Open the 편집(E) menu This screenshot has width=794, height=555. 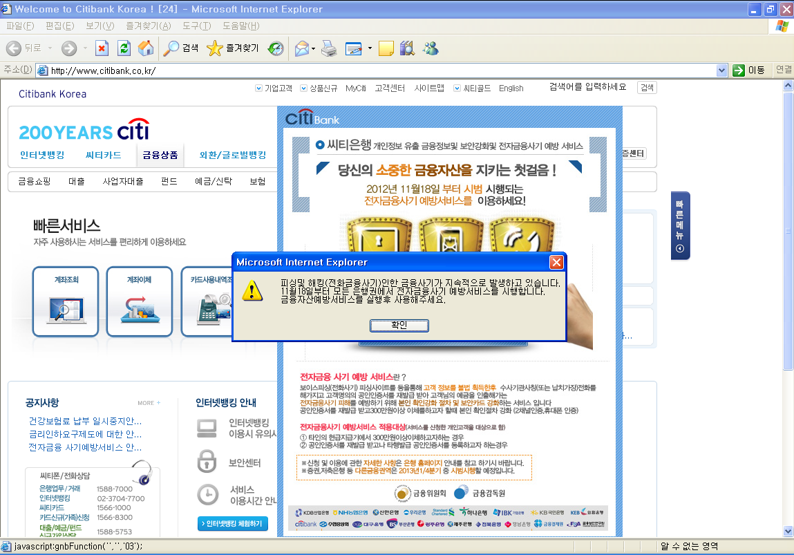[x=59, y=26]
